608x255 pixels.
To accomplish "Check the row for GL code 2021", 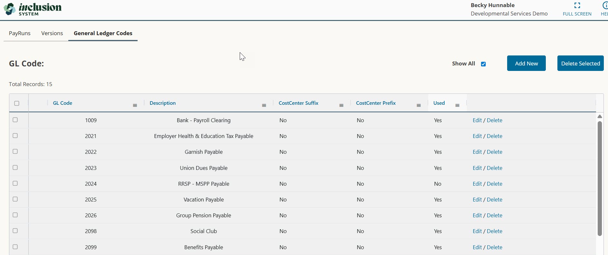I will click(x=15, y=136).
